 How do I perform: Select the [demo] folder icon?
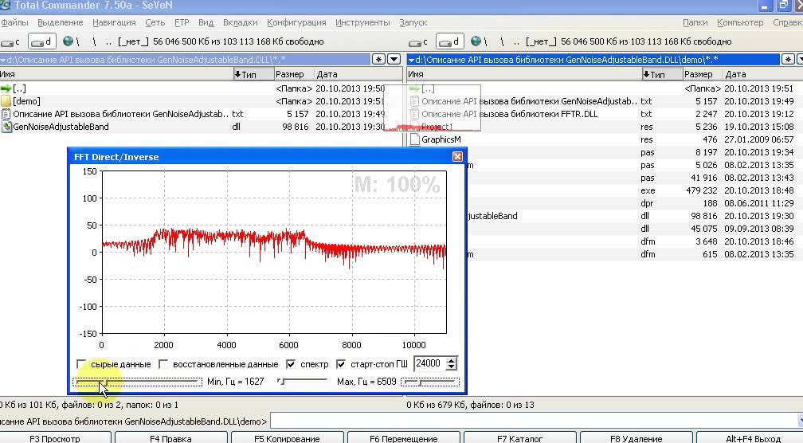6,101
